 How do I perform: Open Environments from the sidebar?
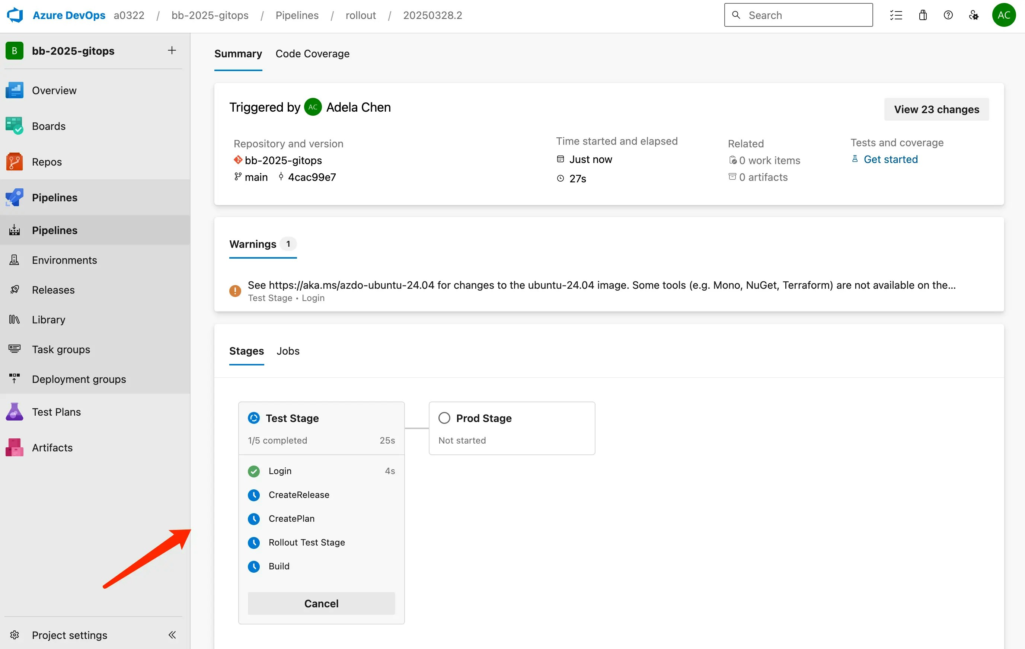point(64,260)
